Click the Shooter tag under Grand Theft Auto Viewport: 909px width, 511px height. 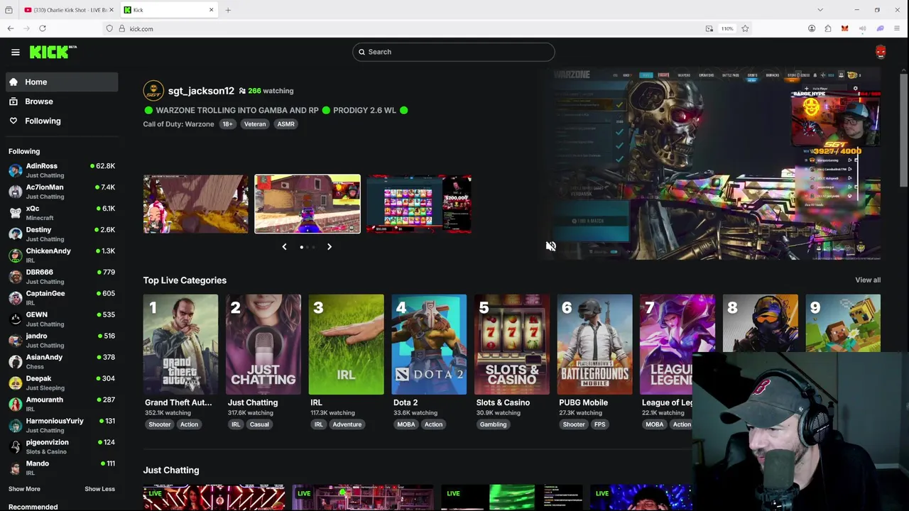(160, 424)
